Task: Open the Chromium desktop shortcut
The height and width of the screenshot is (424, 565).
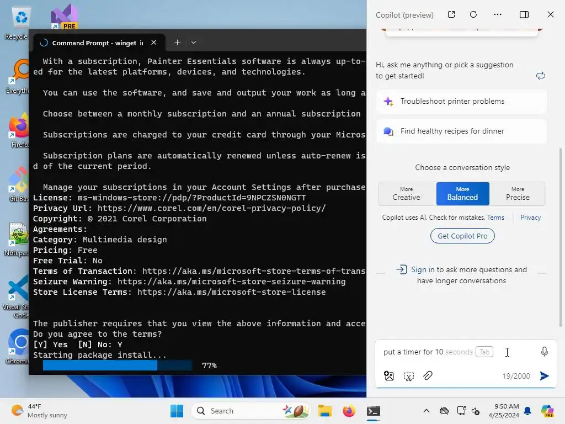Action: click(x=17, y=347)
